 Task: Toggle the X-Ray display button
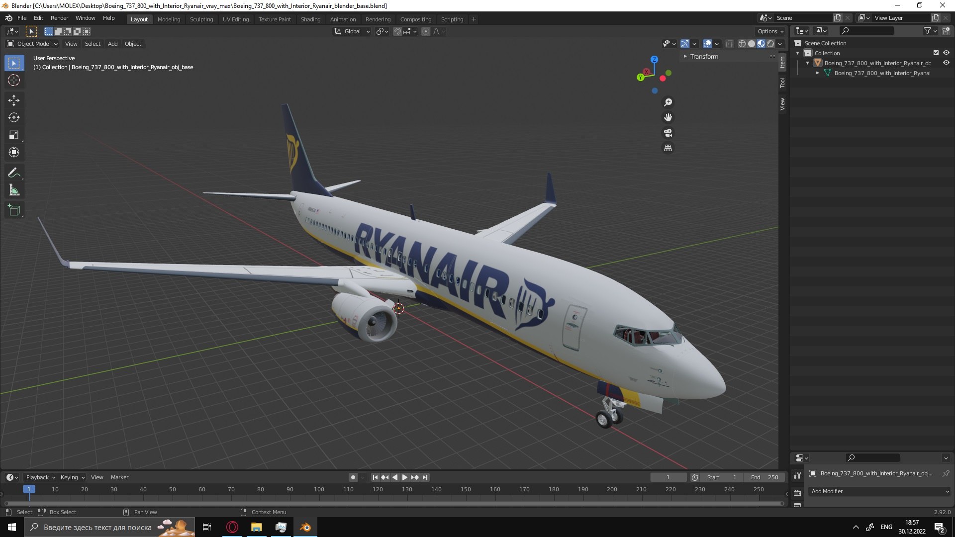point(729,44)
